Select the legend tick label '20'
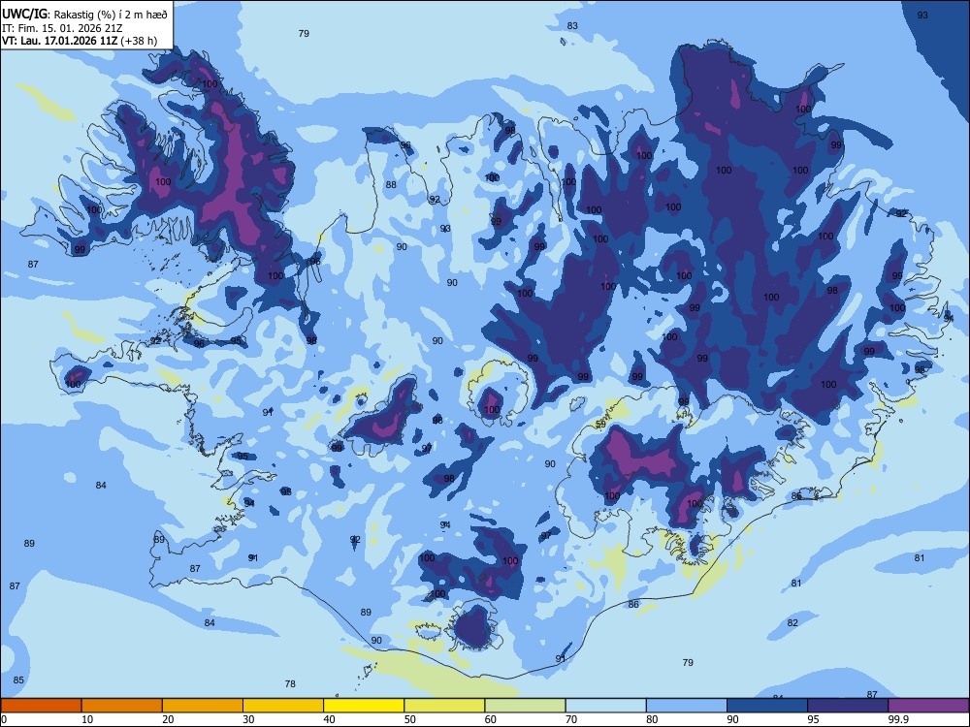970x727 pixels. [168, 719]
